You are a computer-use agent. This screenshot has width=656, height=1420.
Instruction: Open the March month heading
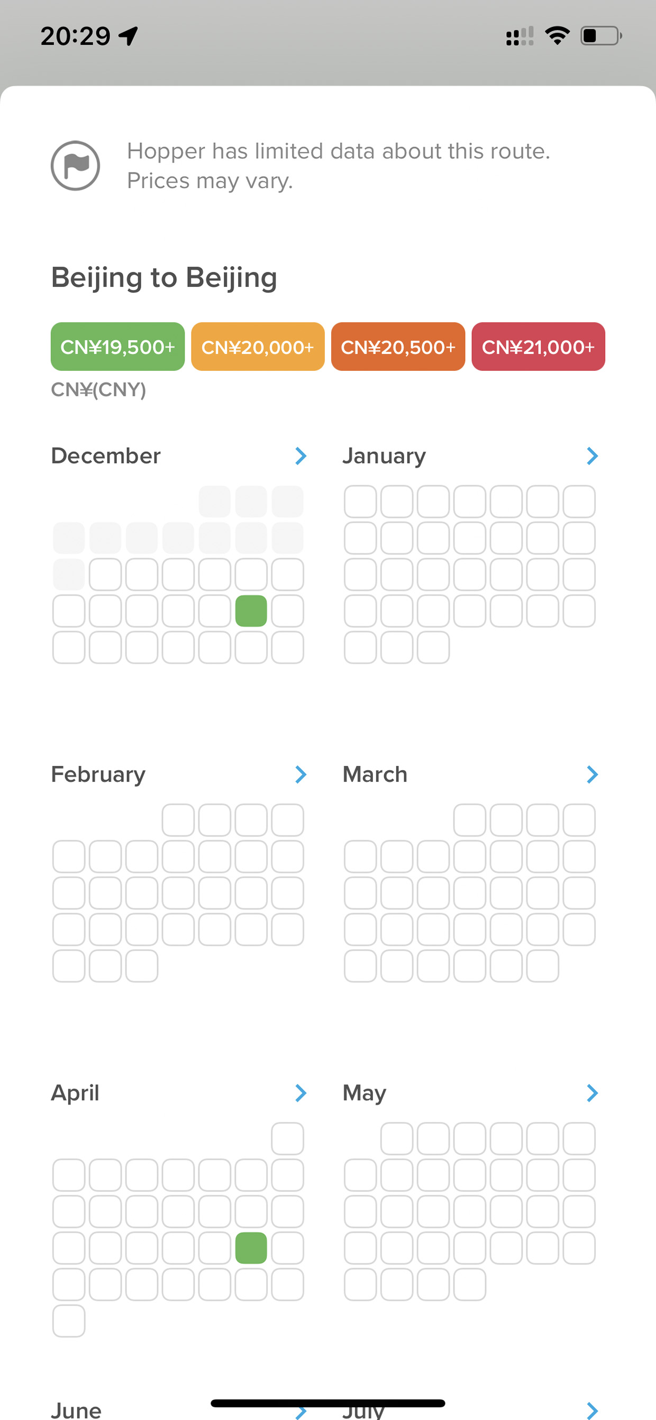(x=375, y=775)
